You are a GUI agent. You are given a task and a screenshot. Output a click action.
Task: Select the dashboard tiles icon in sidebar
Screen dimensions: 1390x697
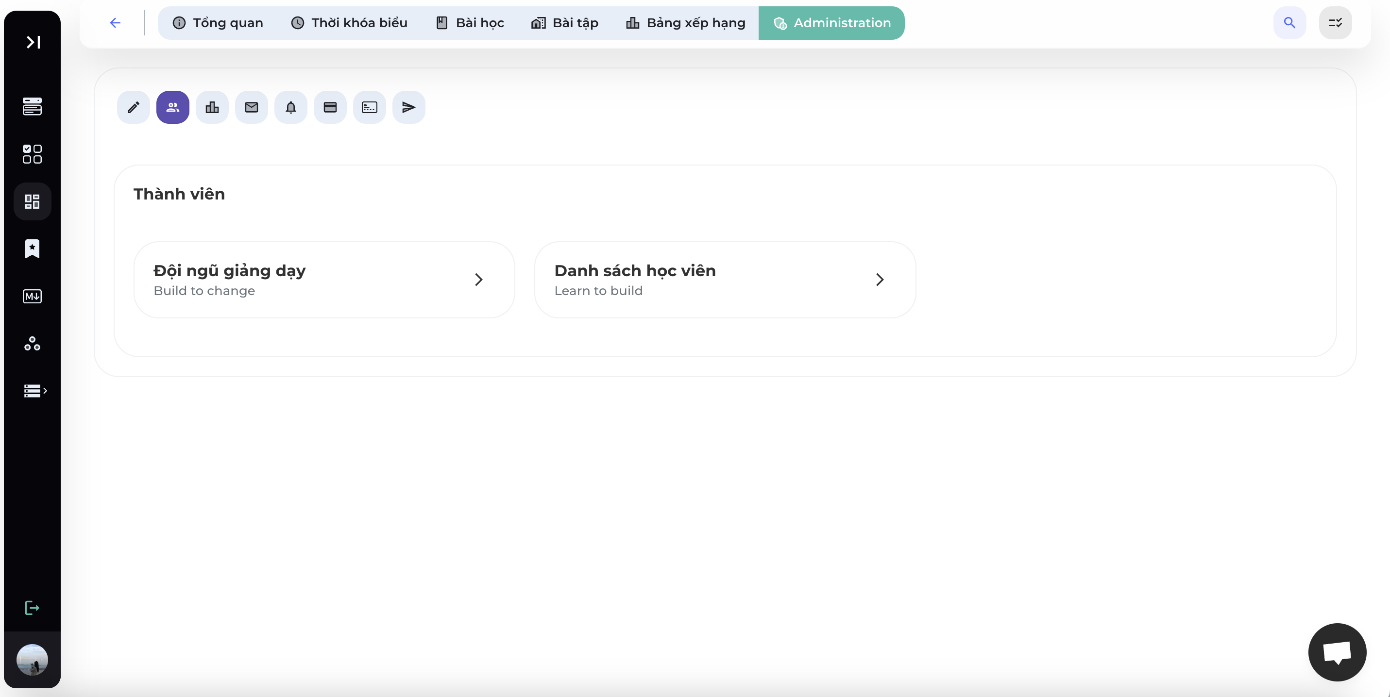point(33,201)
